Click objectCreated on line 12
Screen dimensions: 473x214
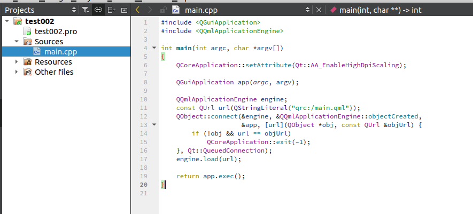[393, 116]
